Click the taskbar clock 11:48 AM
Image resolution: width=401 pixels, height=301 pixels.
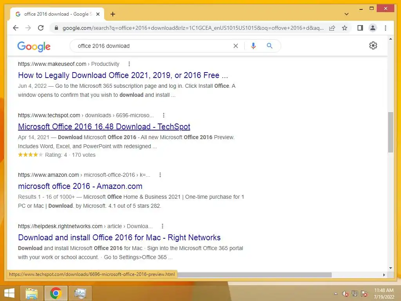point(384,290)
